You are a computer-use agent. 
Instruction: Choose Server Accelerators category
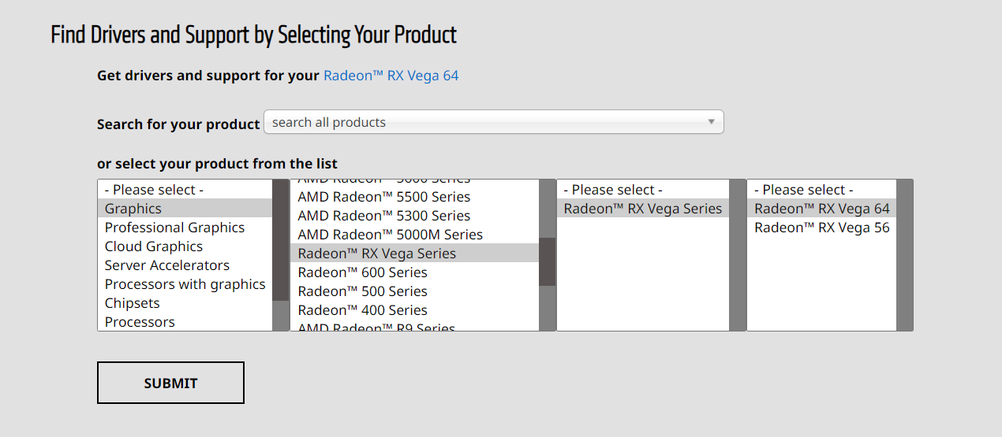tap(167, 265)
